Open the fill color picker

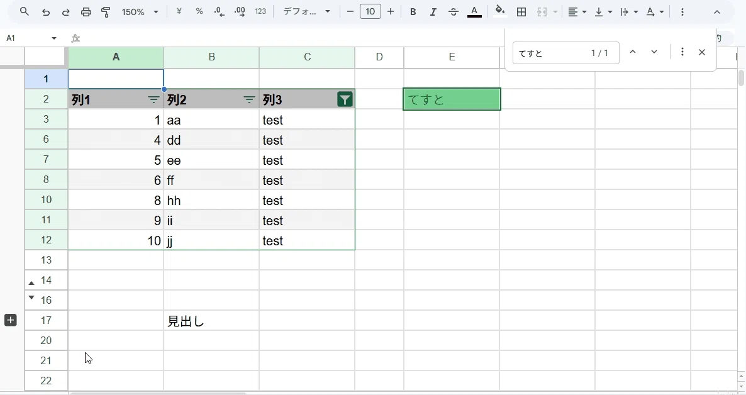[499, 11]
